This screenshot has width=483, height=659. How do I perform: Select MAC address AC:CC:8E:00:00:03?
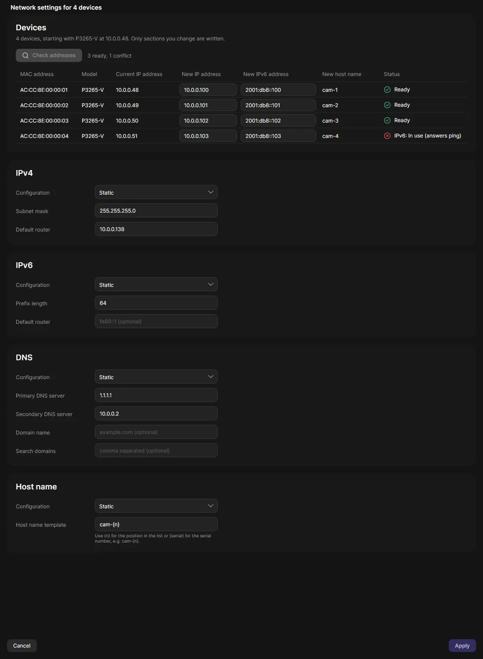pos(44,120)
